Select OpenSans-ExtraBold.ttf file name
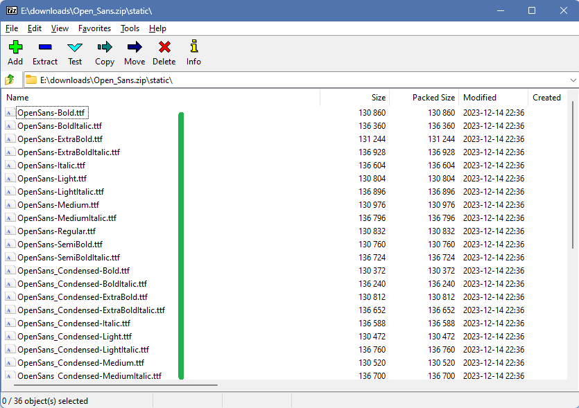Image resolution: width=579 pixels, height=408 pixels. click(60, 139)
